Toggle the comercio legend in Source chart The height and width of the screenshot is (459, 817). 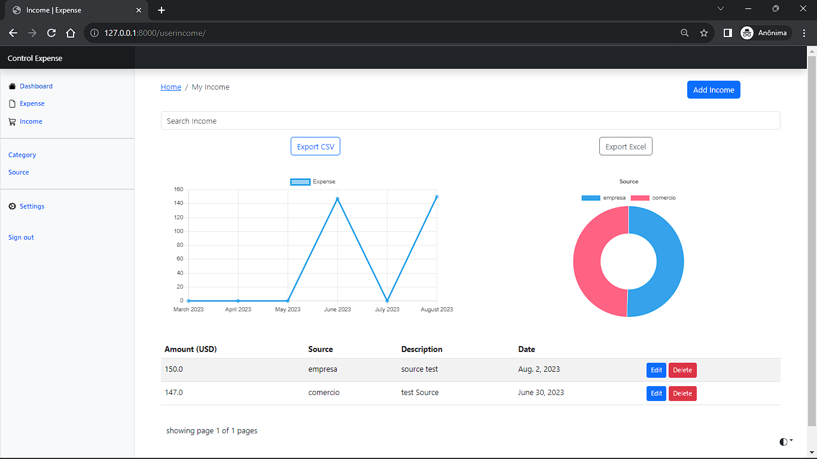653,198
